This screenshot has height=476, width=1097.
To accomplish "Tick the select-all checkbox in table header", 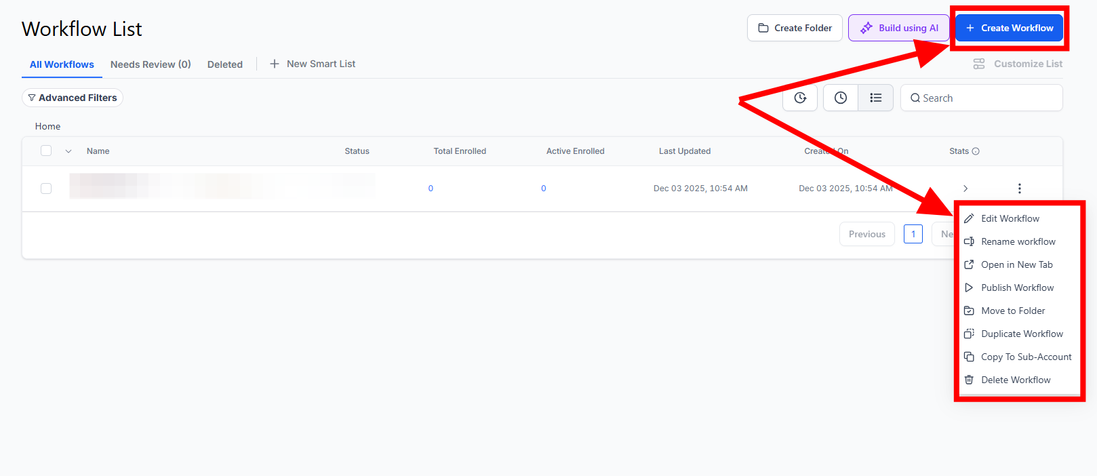I will point(46,151).
